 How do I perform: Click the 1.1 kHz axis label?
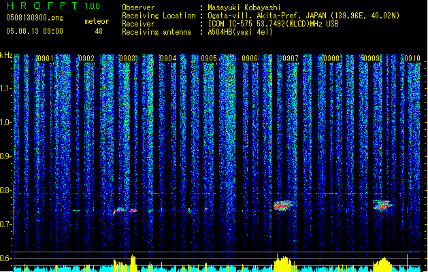tap(6, 88)
